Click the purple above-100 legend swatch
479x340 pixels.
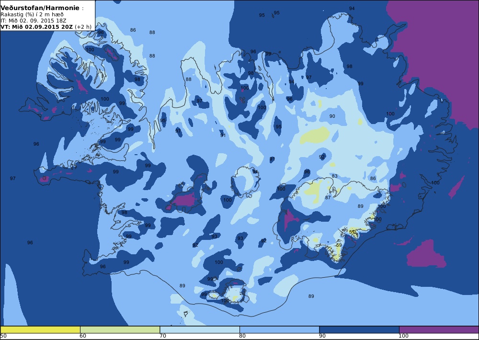[439, 329]
